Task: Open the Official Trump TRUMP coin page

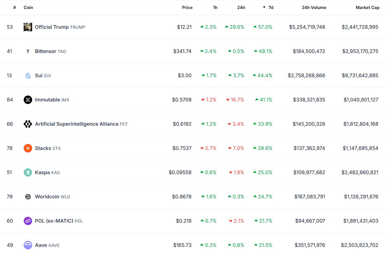Action: click(60, 27)
